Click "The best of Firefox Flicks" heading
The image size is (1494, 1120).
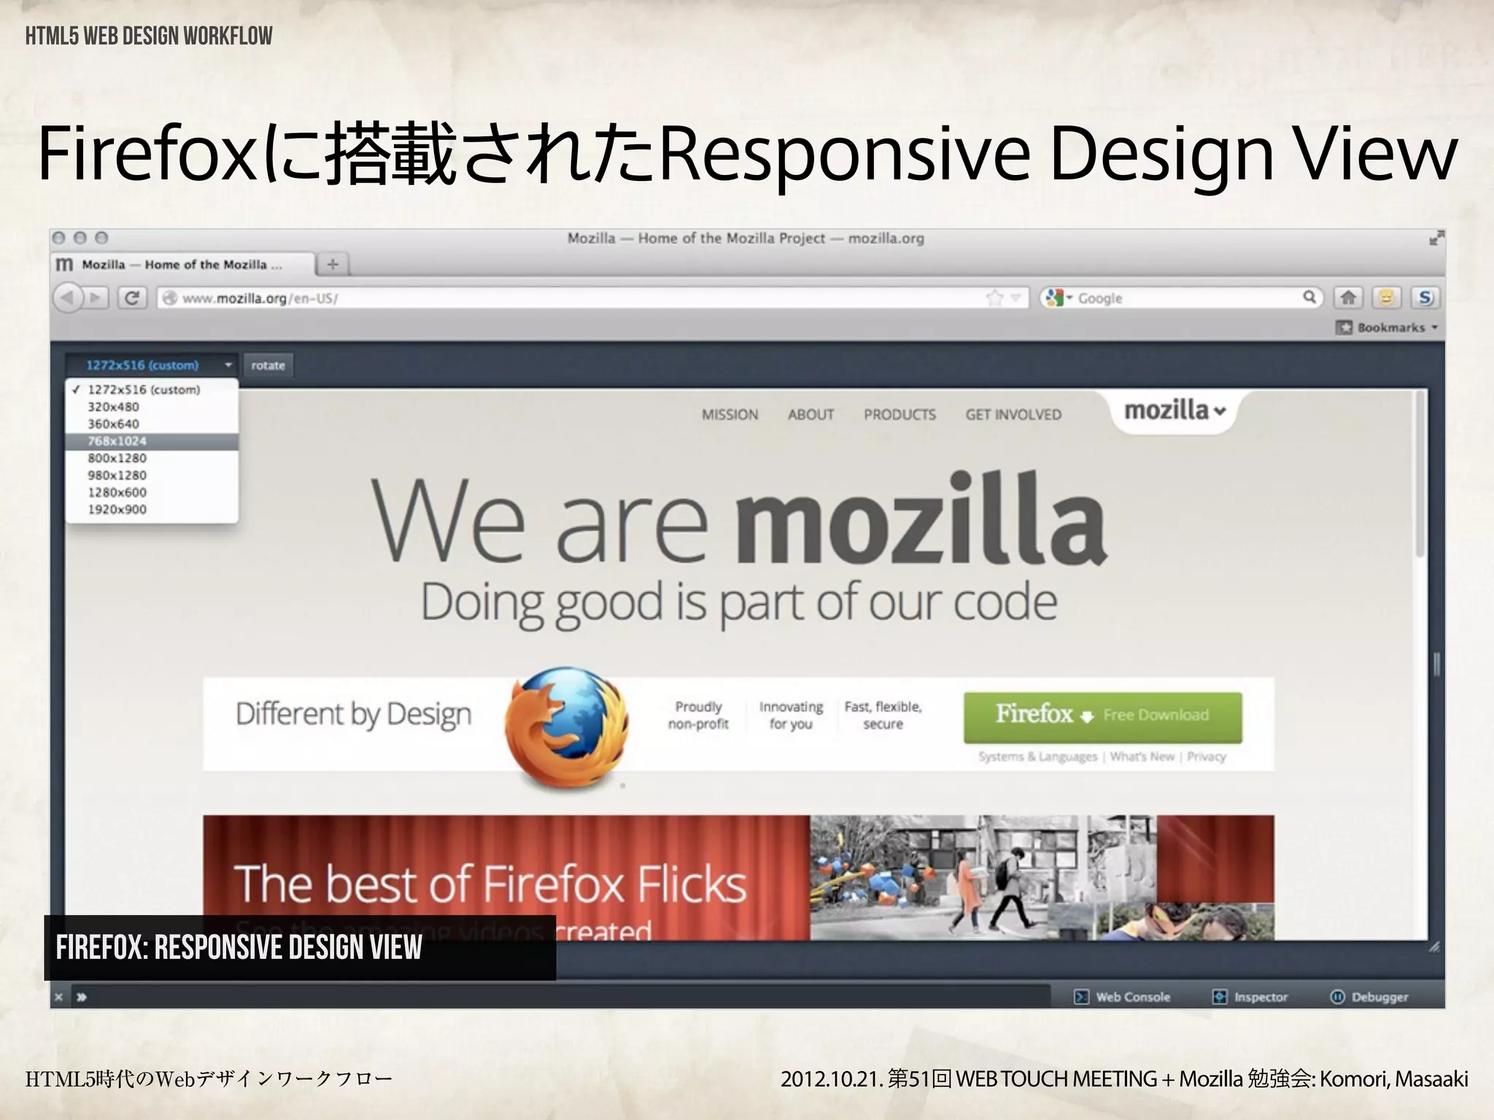[x=490, y=884]
